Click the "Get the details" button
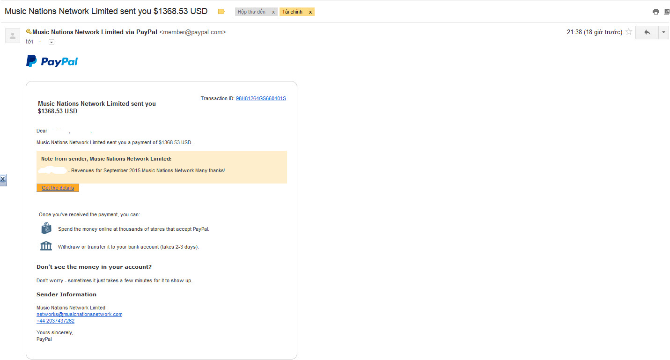This screenshot has width=670, height=360. coord(58,188)
